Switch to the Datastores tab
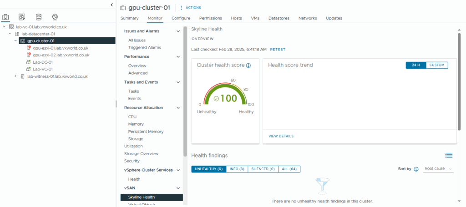The width and height of the screenshot is (466, 207). point(279,18)
